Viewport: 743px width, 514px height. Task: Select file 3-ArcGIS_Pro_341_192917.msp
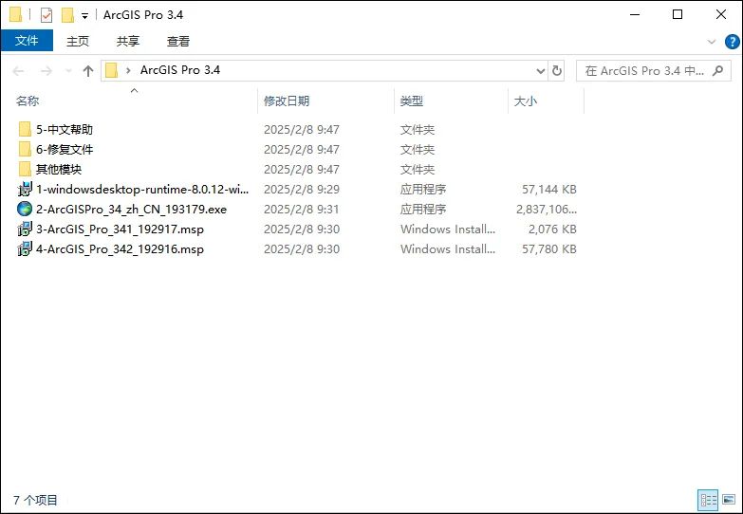pyautogui.click(x=120, y=229)
